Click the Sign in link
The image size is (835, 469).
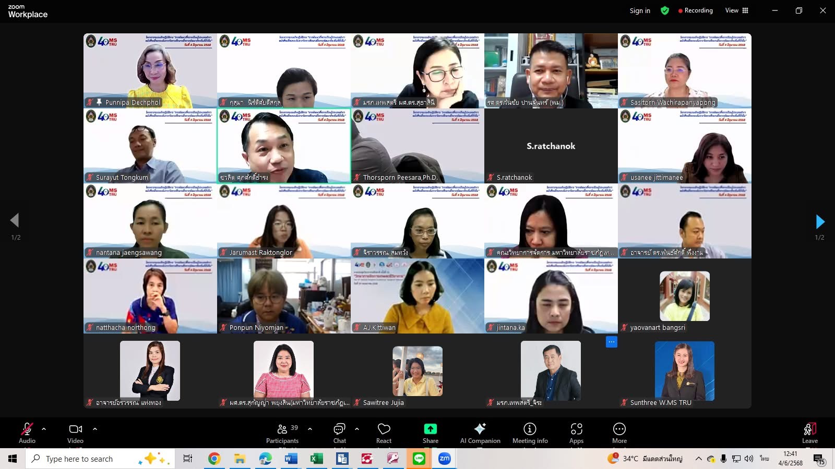(640, 10)
